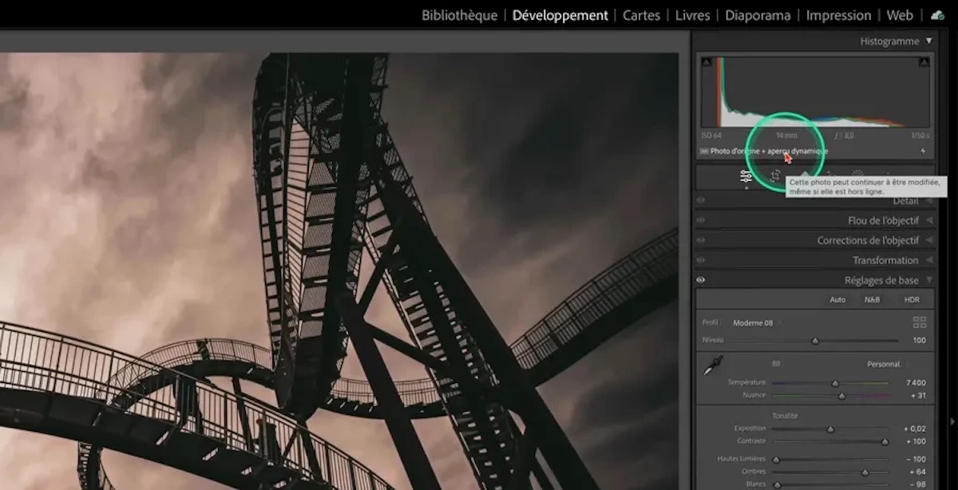The height and width of the screenshot is (490, 958).
Task: Select the Crop overlay tool
Action: 775,176
